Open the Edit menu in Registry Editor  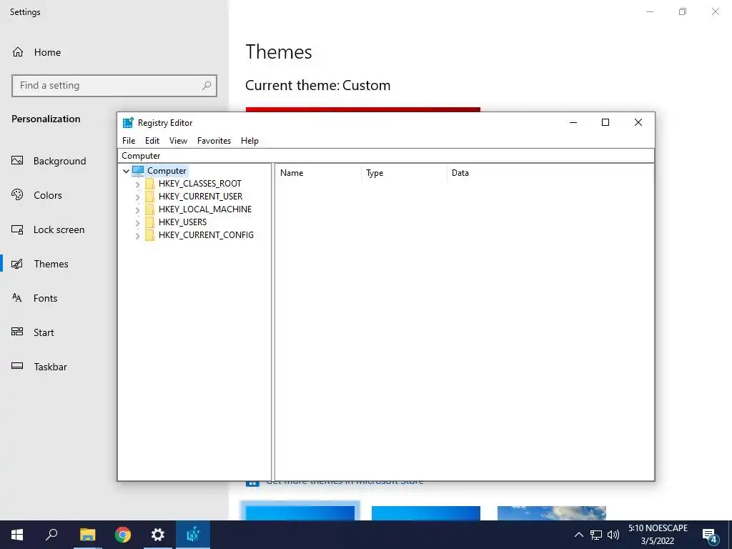pos(152,141)
